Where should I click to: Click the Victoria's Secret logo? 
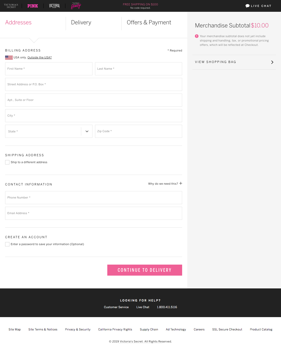[11, 6]
